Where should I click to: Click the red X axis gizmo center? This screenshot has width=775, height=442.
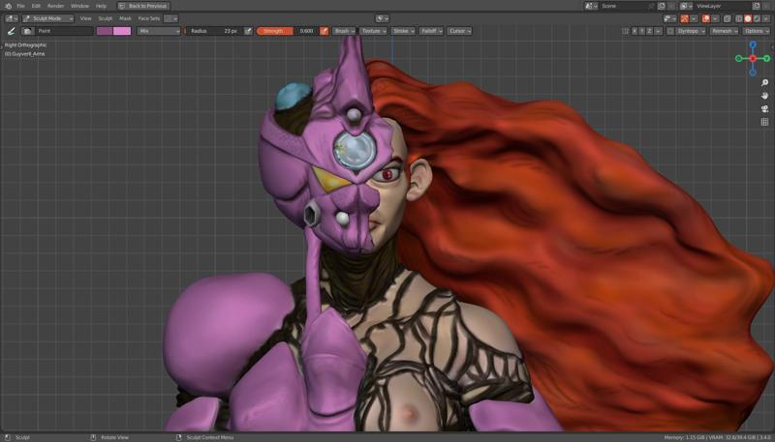753,58
